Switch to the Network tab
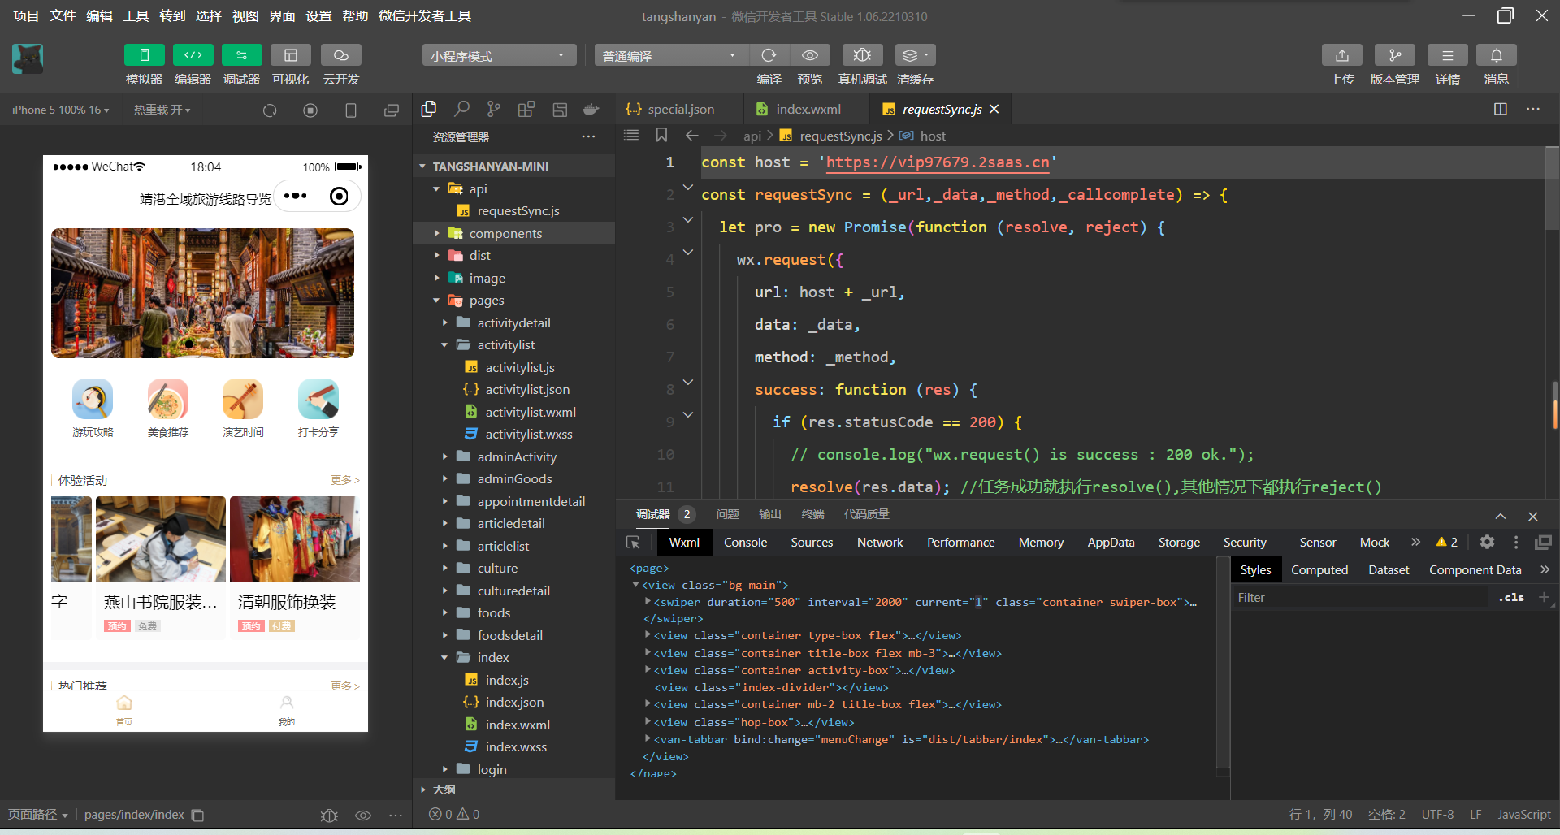1560x835 pixels. pyautogui.click(x=880, y=543)
